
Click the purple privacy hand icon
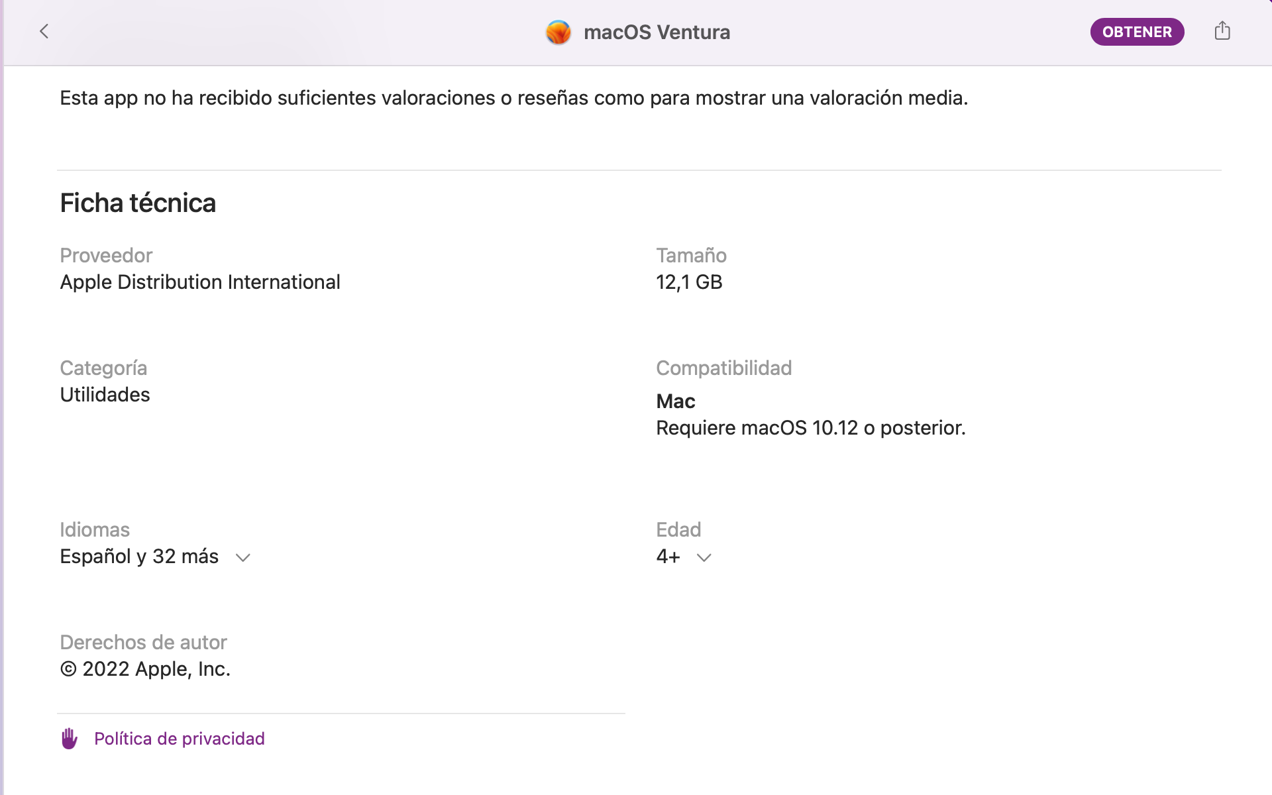[70, 739]
